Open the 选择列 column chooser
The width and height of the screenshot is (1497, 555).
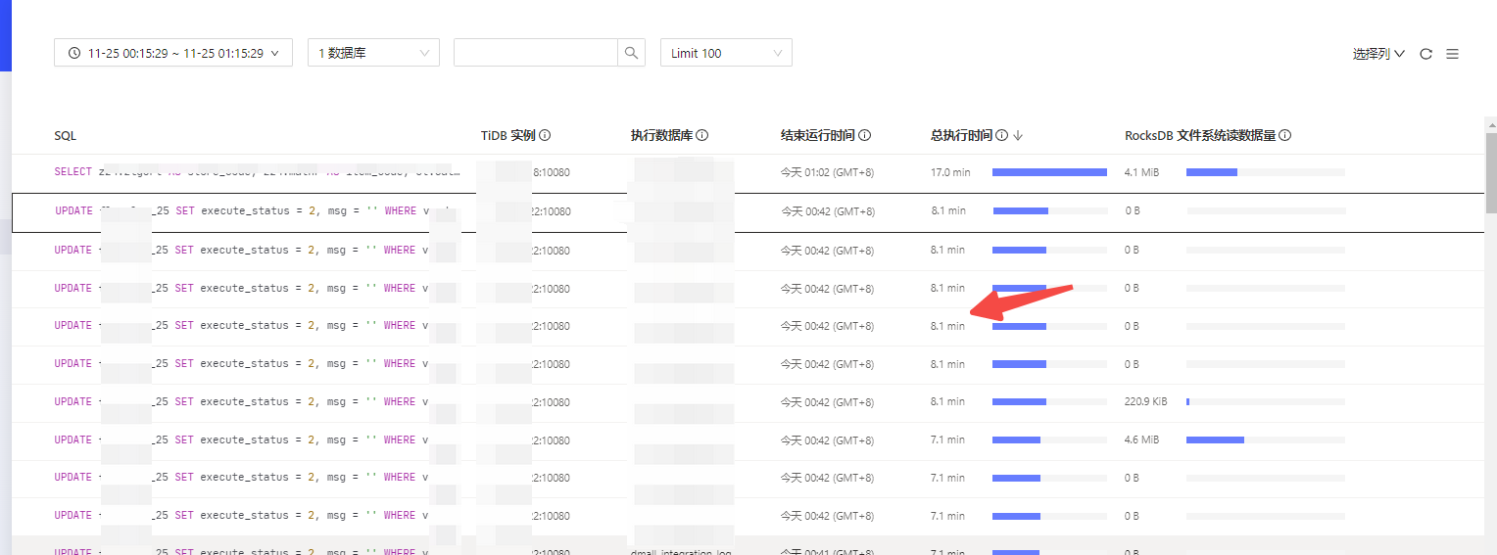coord(1378,54)
